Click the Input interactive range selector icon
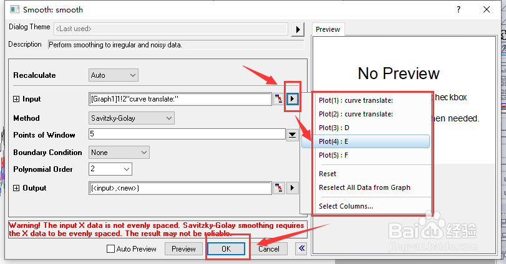 pos(278,99)
